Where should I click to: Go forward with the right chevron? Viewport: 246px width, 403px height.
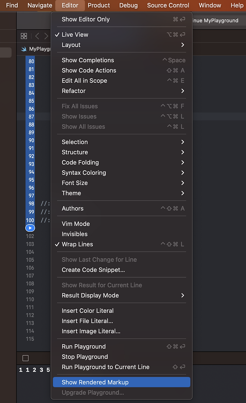click(46, 36)
